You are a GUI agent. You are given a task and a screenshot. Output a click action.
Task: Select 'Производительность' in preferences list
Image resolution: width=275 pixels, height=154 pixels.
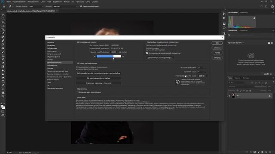click(60, 62)
